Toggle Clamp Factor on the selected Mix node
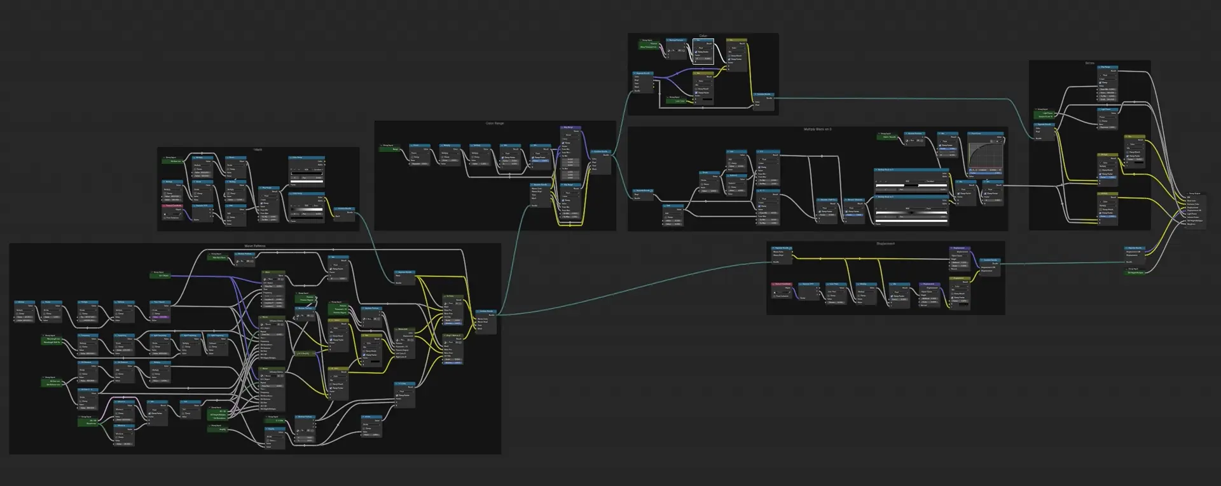This screenshot has width=1221, height=486. coord(696,51)
